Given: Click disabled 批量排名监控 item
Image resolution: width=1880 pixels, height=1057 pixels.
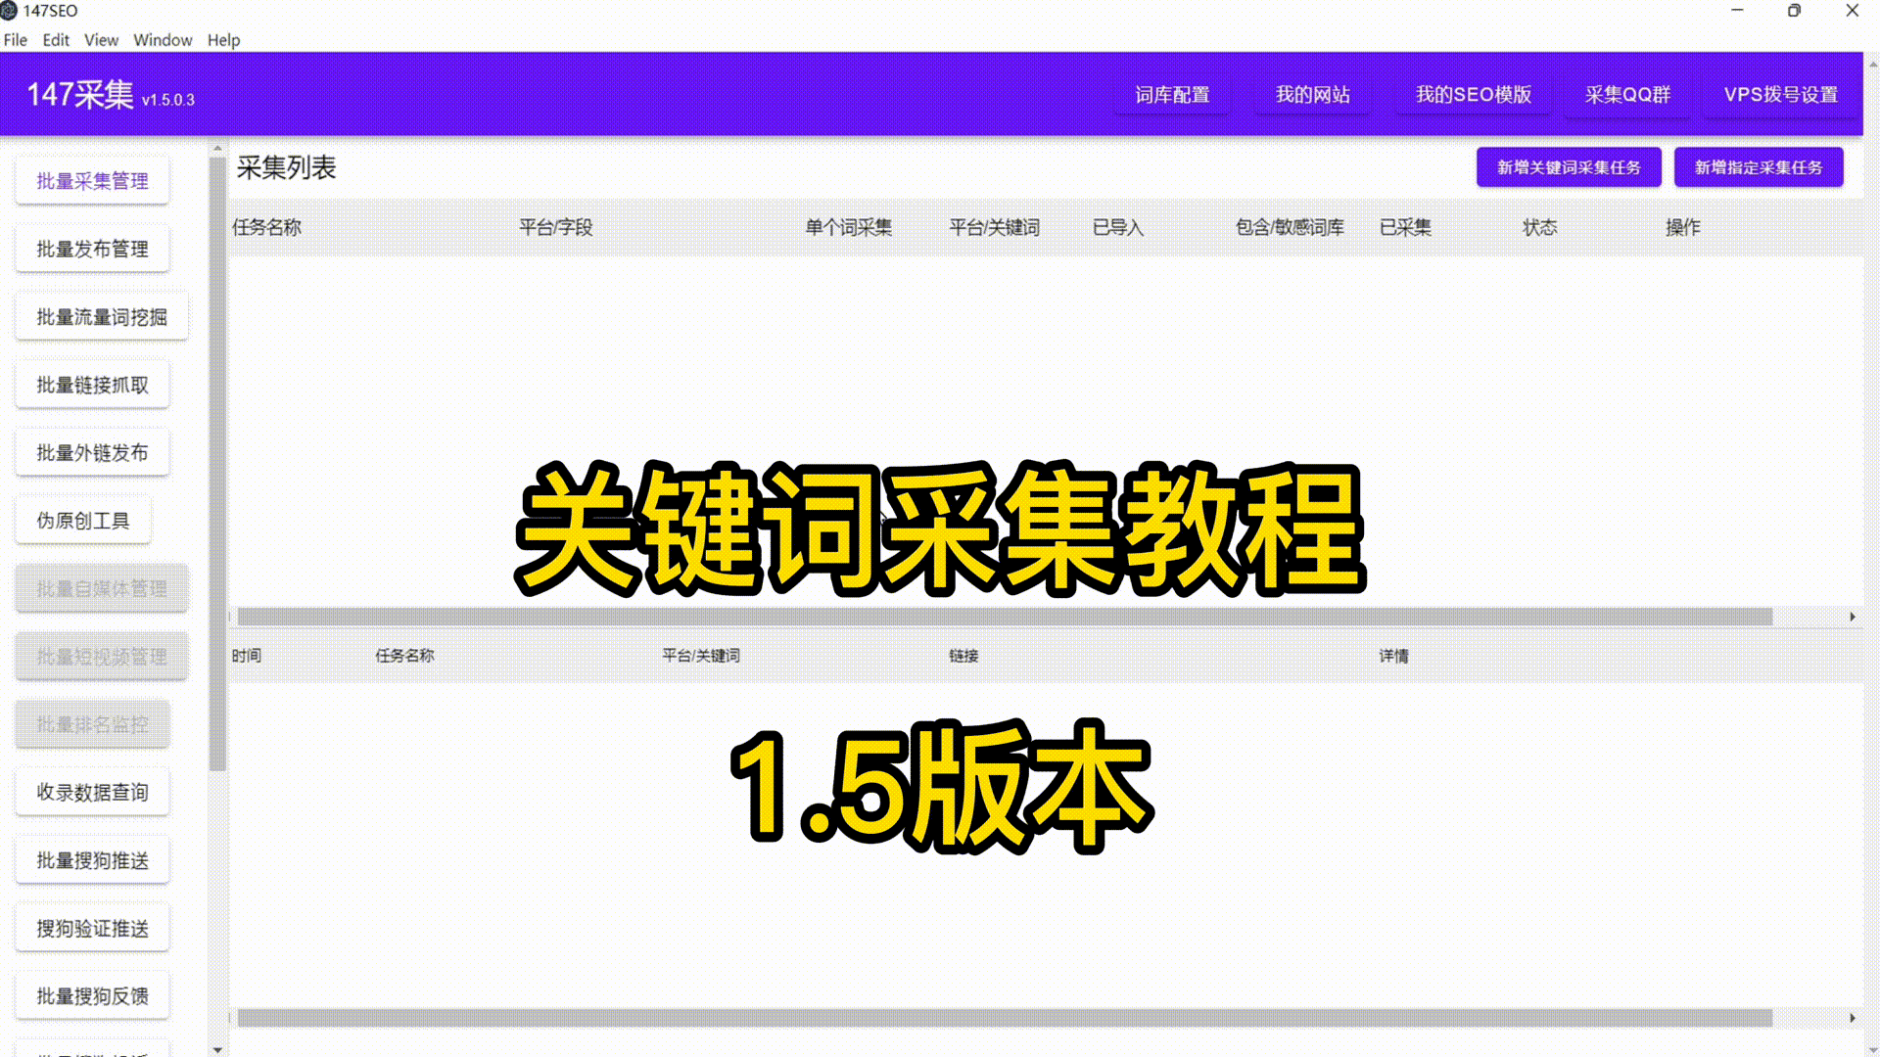Looking at the screenshot, I should click(x=92, y=724).
